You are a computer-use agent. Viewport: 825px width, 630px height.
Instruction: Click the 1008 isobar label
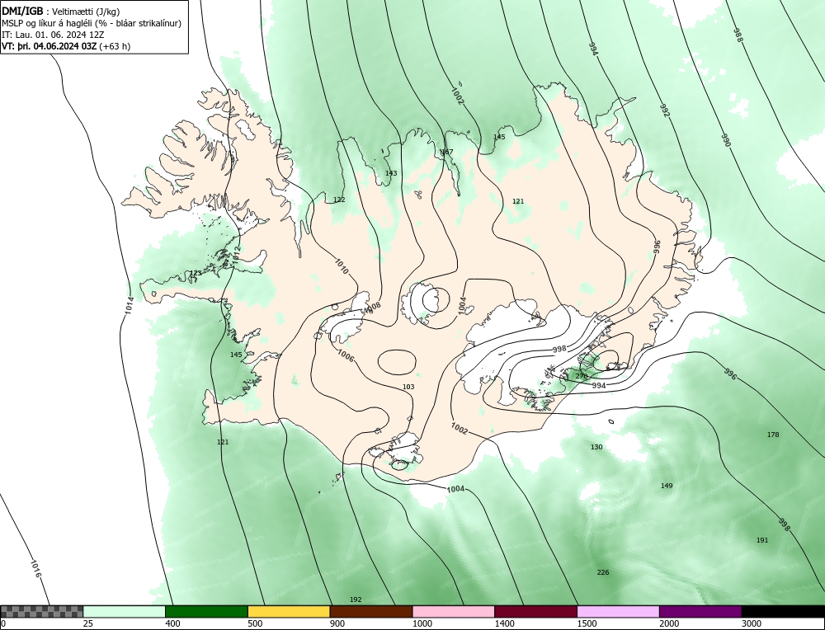point(373,307)
